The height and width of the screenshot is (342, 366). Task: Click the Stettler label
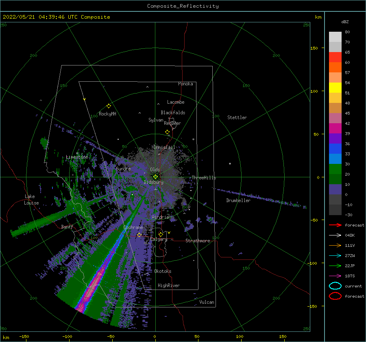click(237, 118)
